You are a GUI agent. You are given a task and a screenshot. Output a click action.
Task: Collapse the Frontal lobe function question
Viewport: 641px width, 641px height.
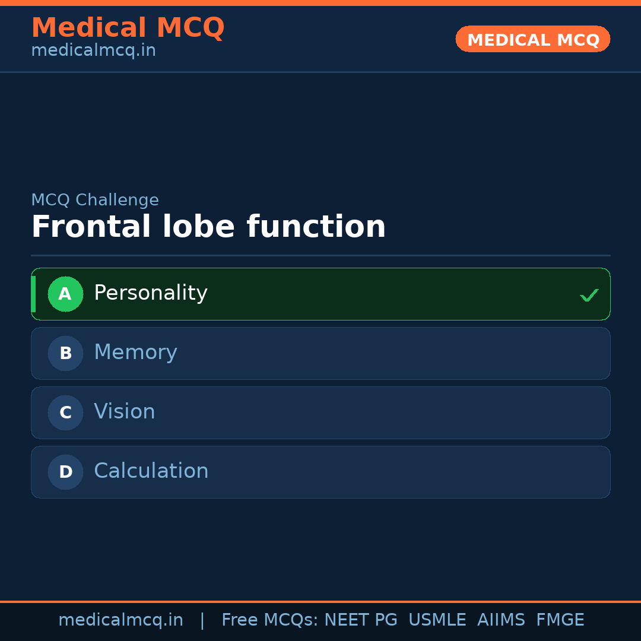209,226
